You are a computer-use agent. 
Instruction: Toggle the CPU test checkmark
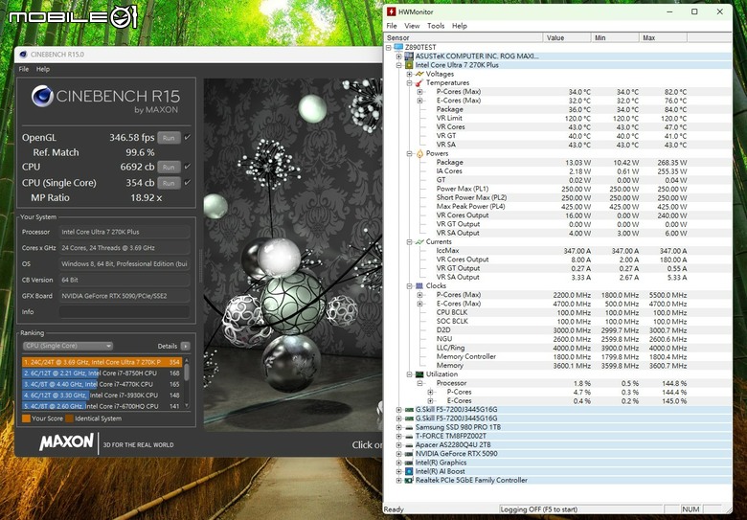(187, 167)
